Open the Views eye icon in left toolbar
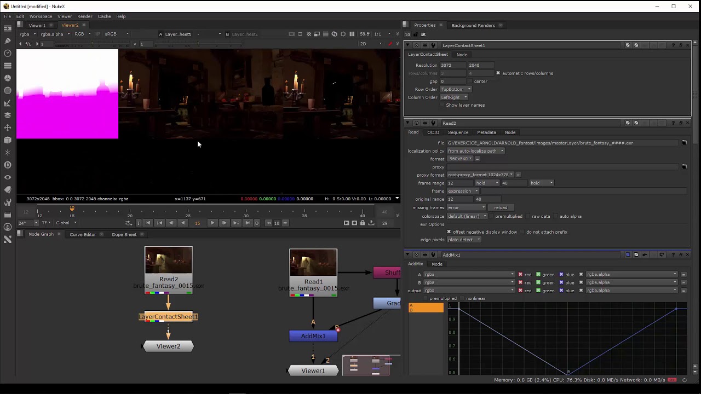 click(x=8, y=177)
